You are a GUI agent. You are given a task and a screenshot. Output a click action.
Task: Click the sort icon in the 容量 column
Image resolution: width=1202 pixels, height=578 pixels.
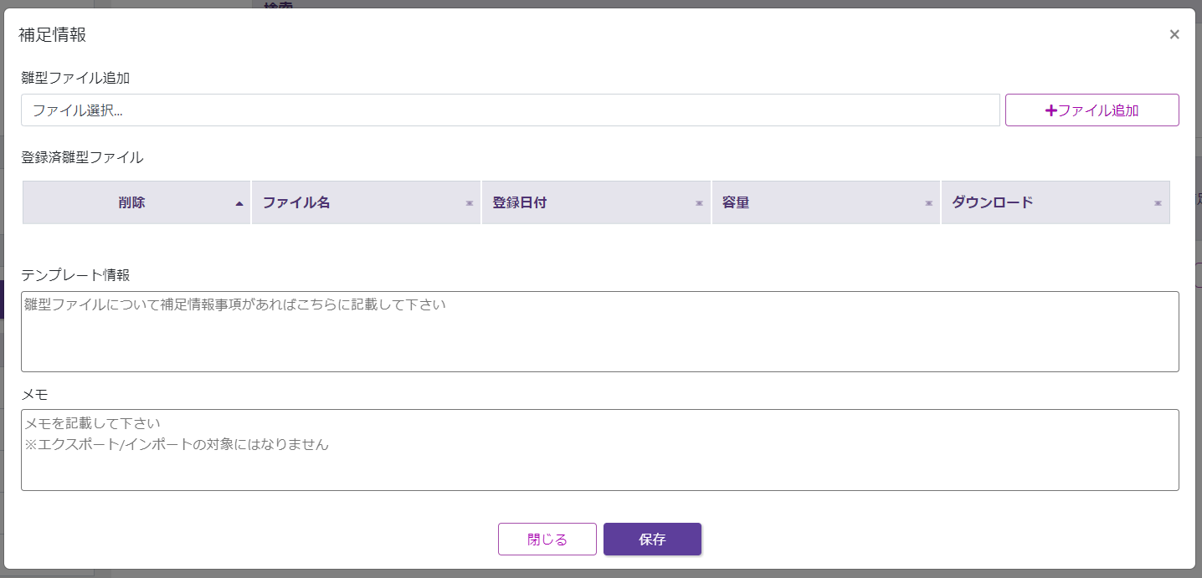coord(928,203)
